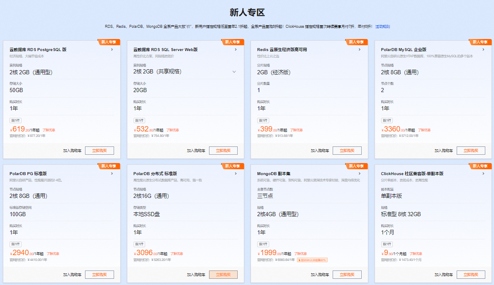
Task: Select 标准型 8核 32GB spec value
Action: pos(401,214)
